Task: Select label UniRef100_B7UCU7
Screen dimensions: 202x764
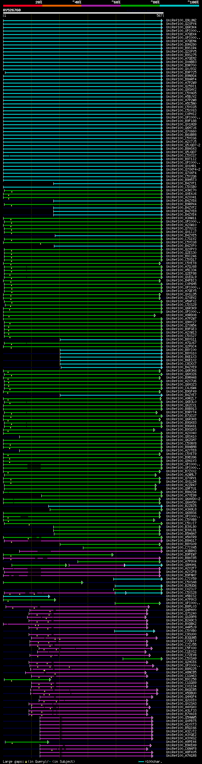Action: coord(181,416)
